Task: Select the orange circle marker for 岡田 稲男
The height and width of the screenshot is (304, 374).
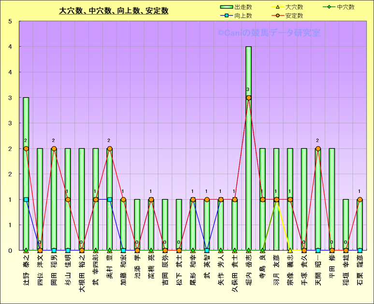Action: point(54,149)
